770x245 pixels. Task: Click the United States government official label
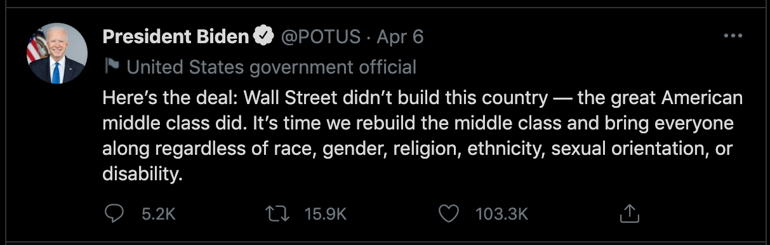pos(272,66)
